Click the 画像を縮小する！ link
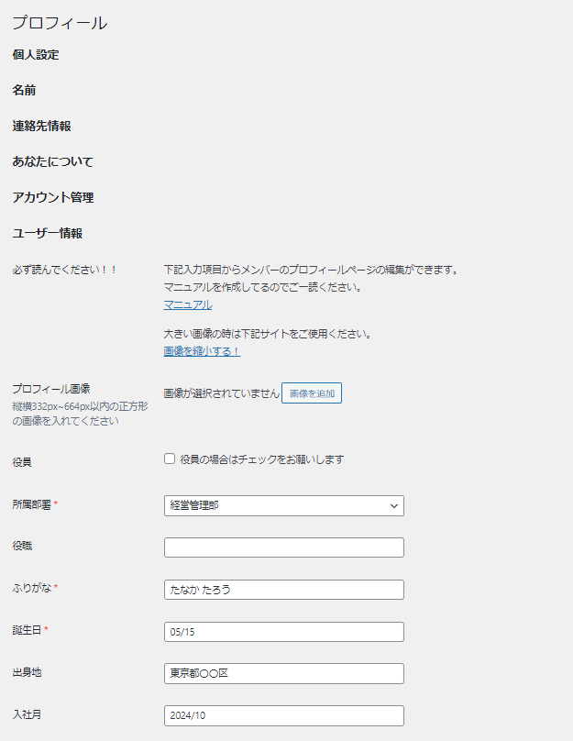573x741 pixels. click(x=202, y=351)
